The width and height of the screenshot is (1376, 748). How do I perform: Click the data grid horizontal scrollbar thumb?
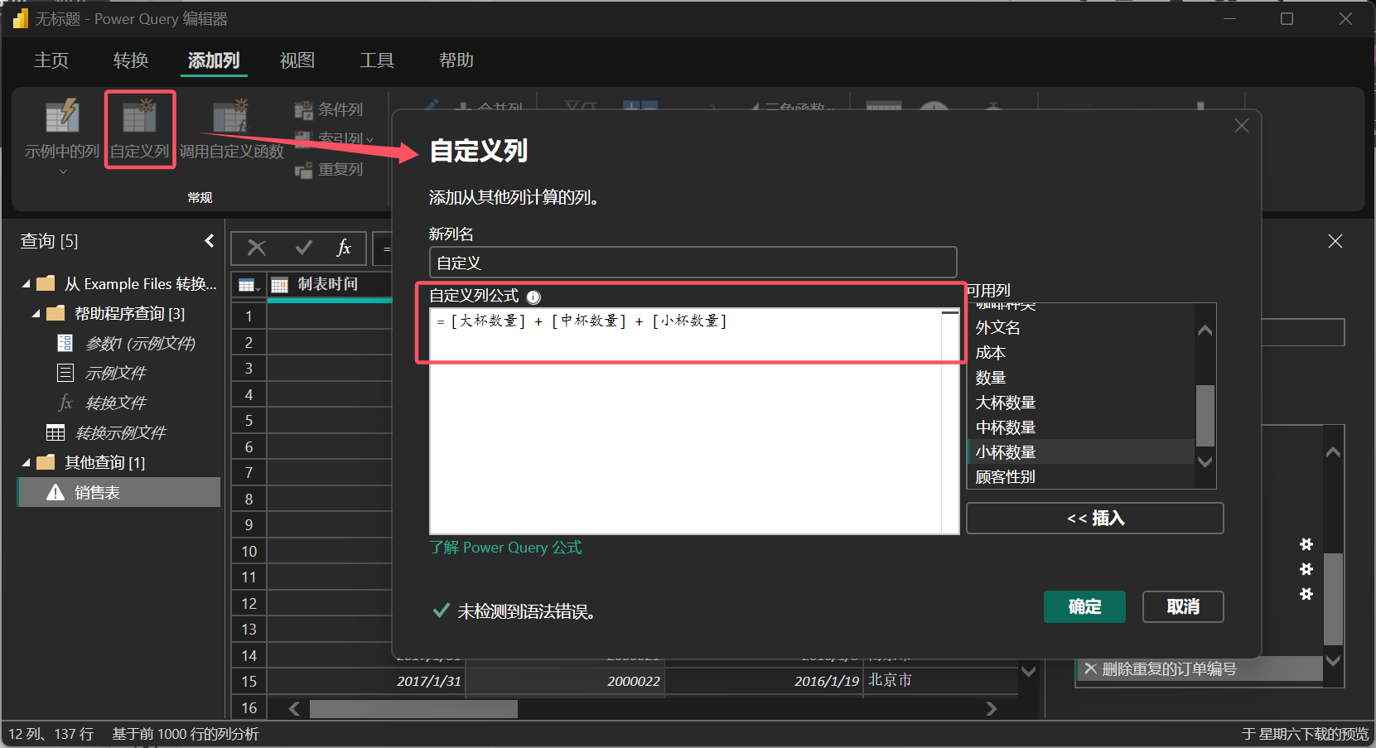coord(413,709)
